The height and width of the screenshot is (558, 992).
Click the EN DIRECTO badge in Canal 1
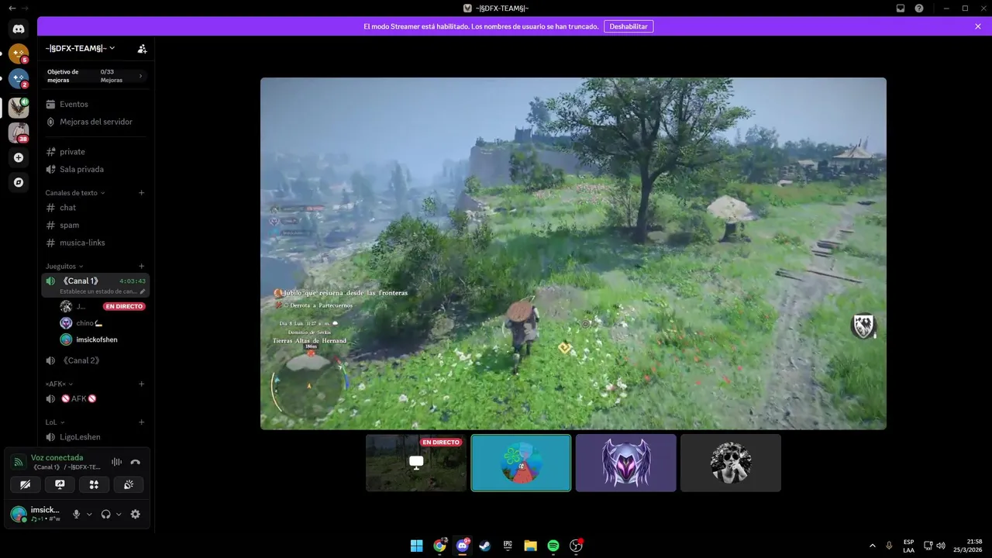[124, 307]
